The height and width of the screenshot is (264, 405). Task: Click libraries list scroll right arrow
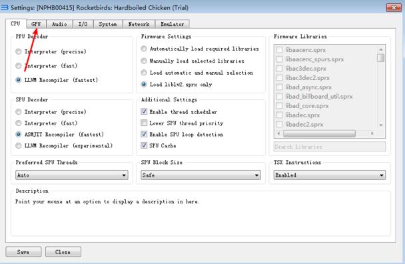(x=372, y=133)
